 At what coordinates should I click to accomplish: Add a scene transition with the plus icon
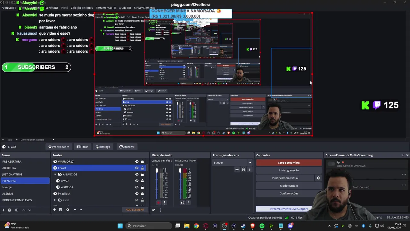(x=237, y=169)
